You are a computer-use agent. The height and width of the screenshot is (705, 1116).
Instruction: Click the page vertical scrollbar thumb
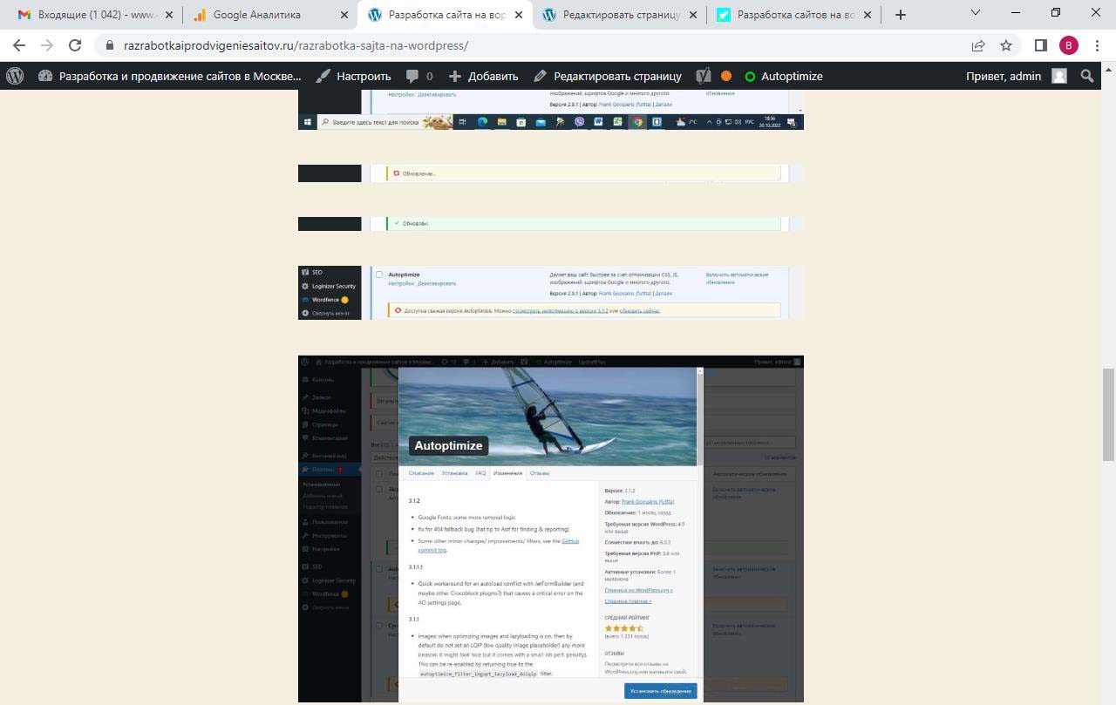(x=1108, y=414)
